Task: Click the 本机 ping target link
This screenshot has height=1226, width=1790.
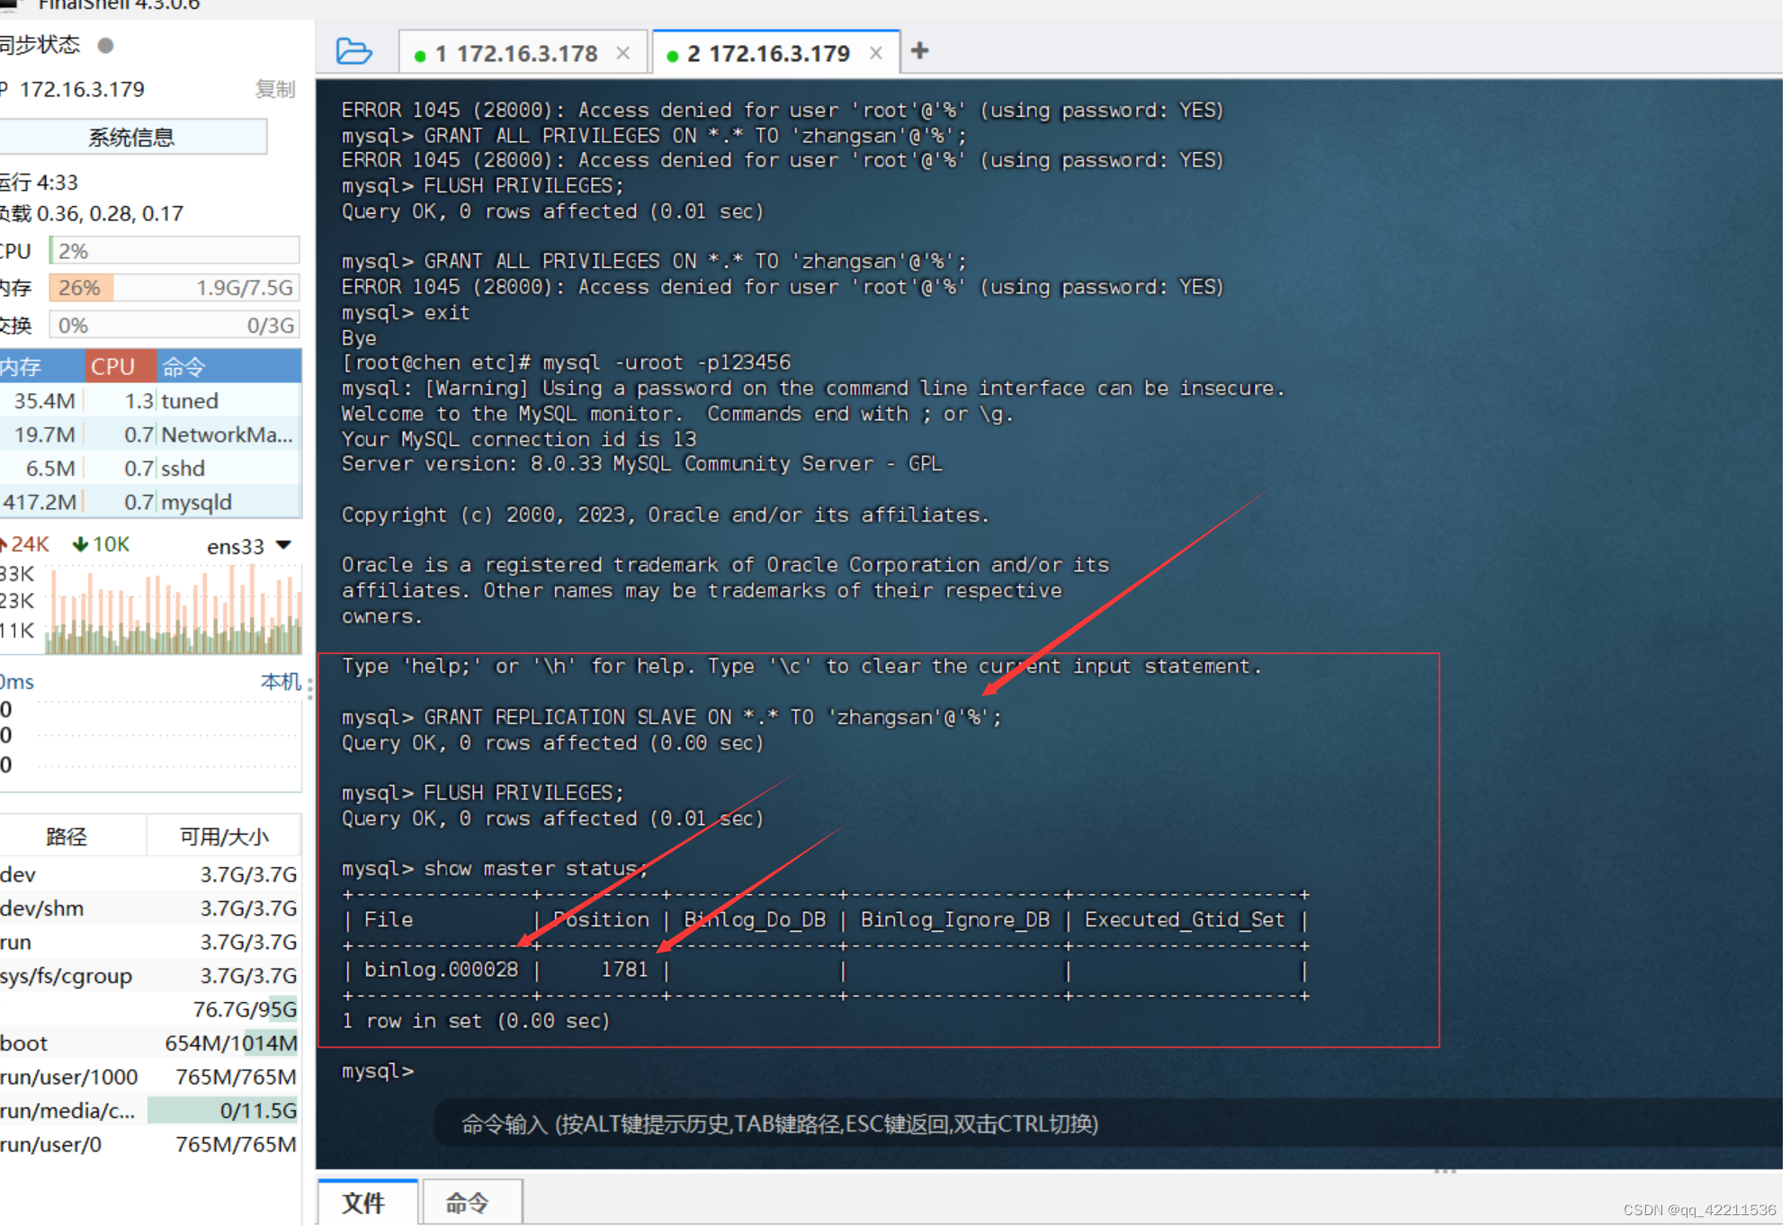Action: point(281,681)
